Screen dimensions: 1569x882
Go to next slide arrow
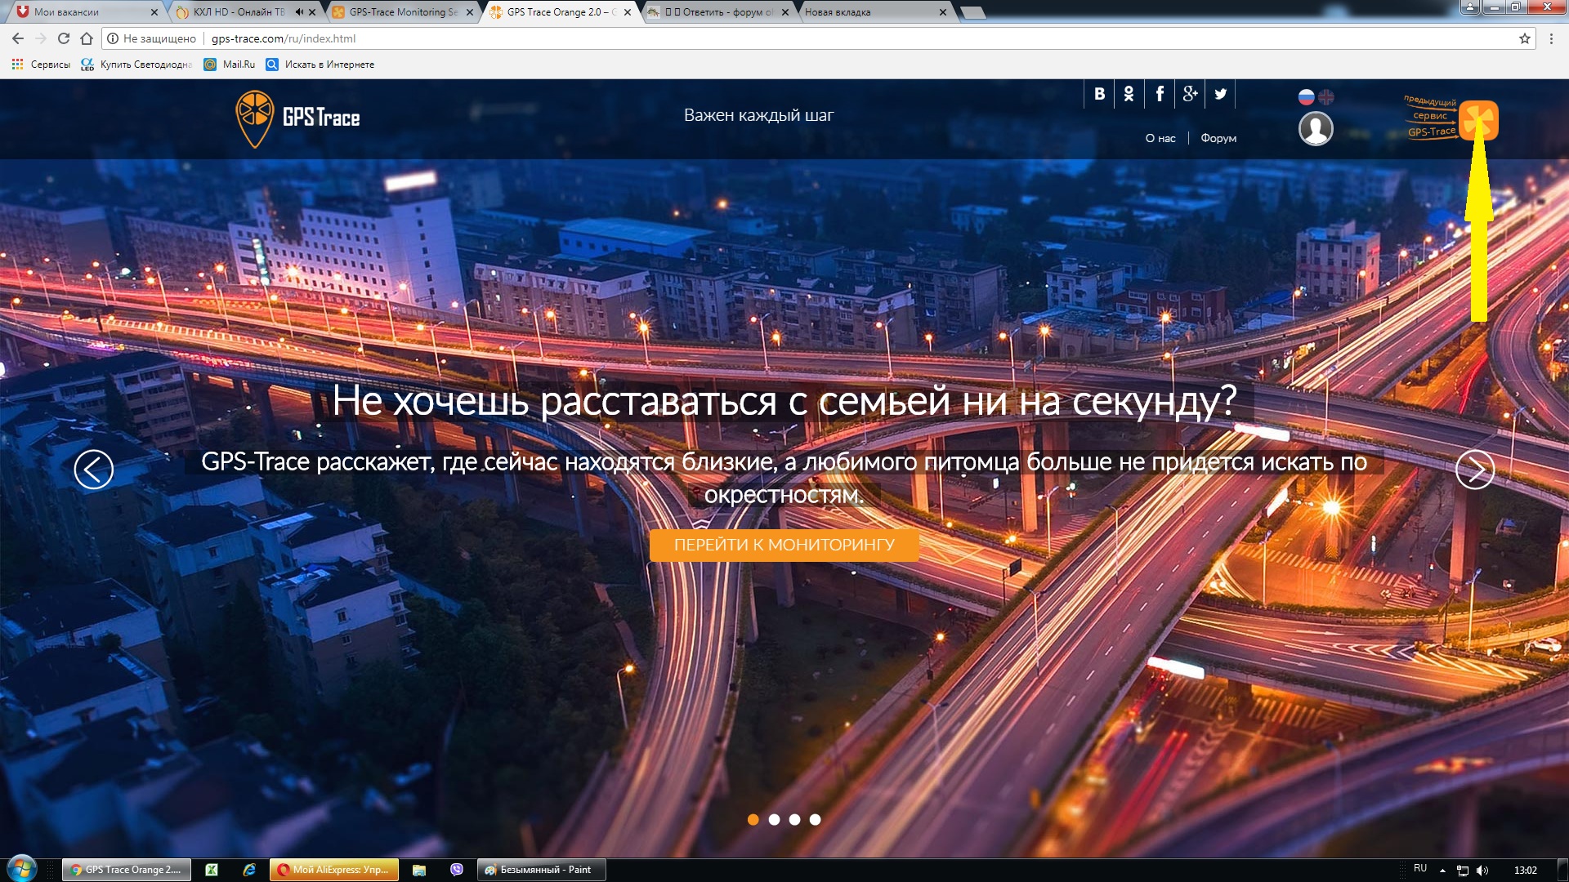(1474, 470)
